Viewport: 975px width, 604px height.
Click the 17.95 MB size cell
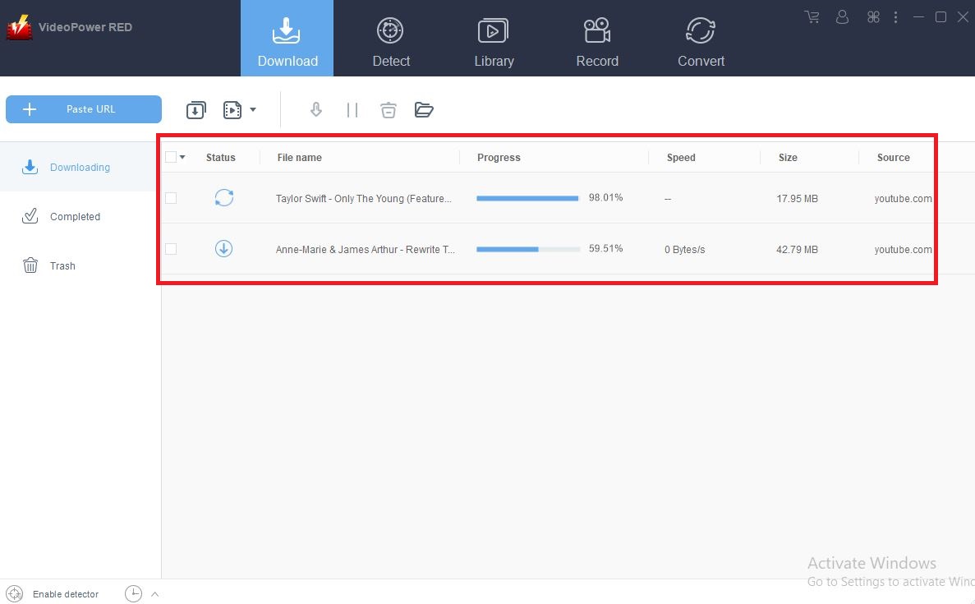pos(797,198)
